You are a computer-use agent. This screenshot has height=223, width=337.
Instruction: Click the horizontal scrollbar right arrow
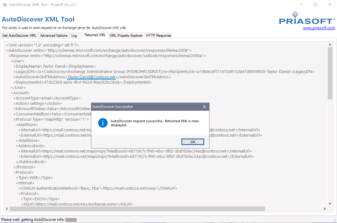325,209
